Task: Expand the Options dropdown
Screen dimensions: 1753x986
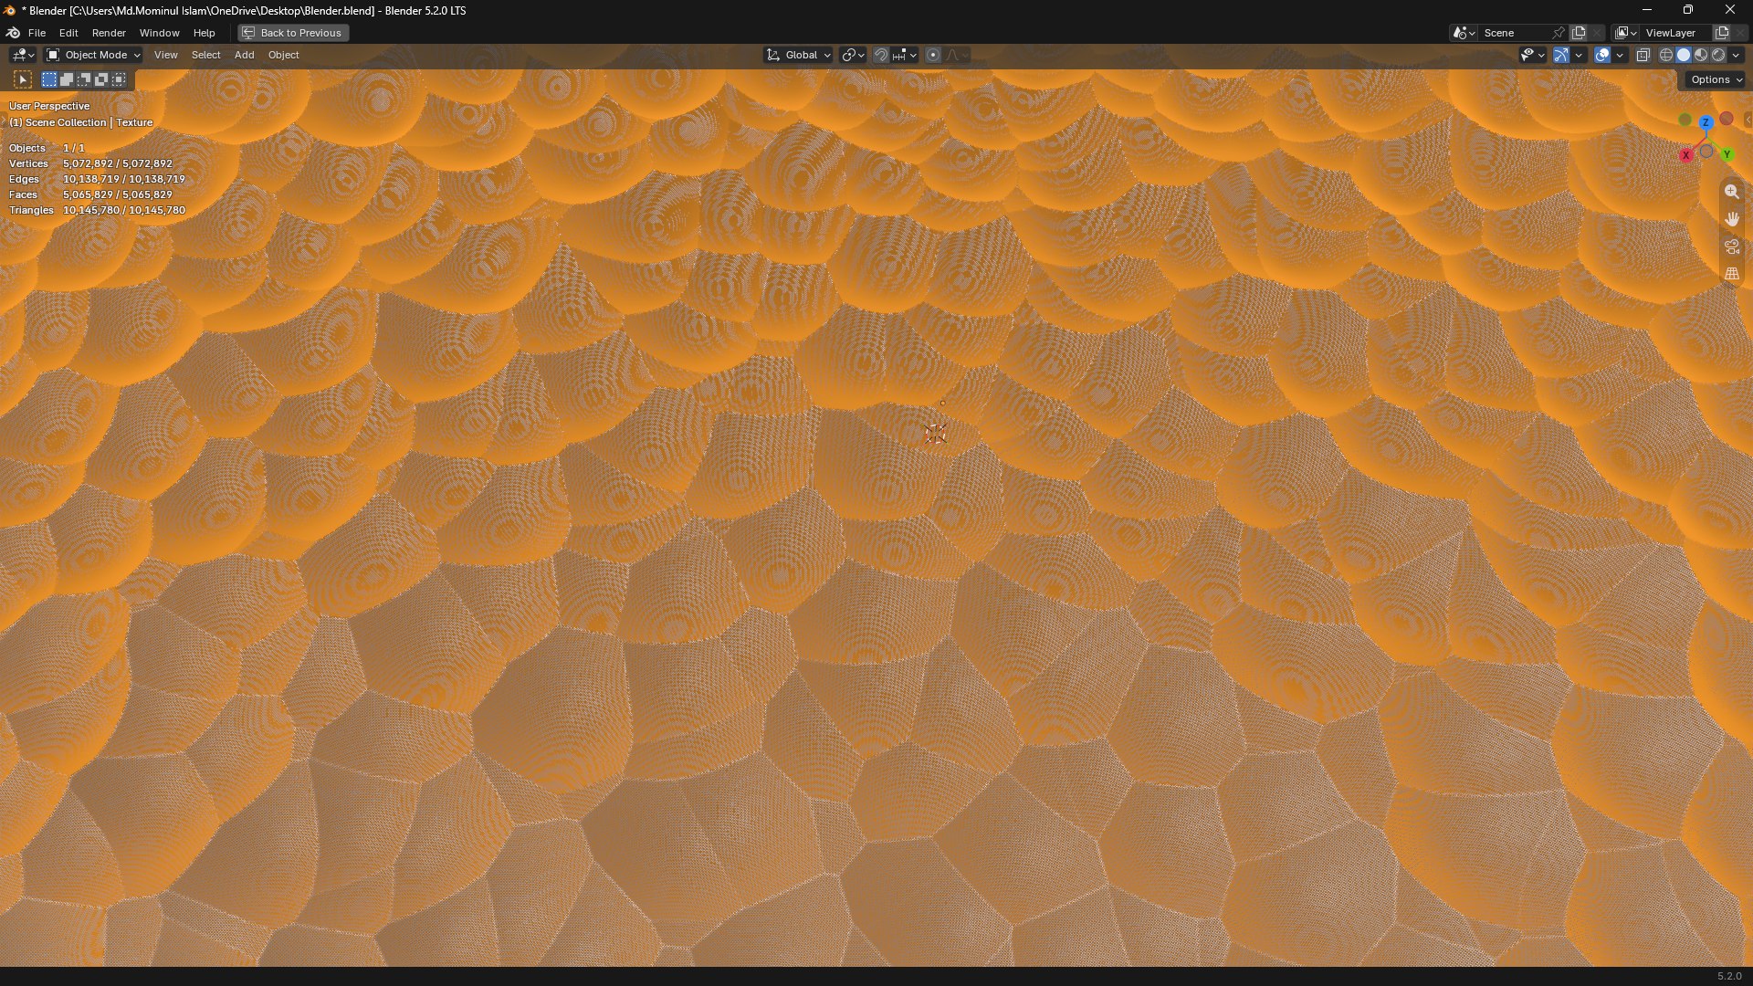Action: (1716, 80)
